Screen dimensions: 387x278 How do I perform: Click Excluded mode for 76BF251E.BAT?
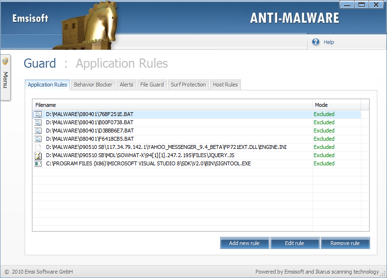[x=324, y=114]
